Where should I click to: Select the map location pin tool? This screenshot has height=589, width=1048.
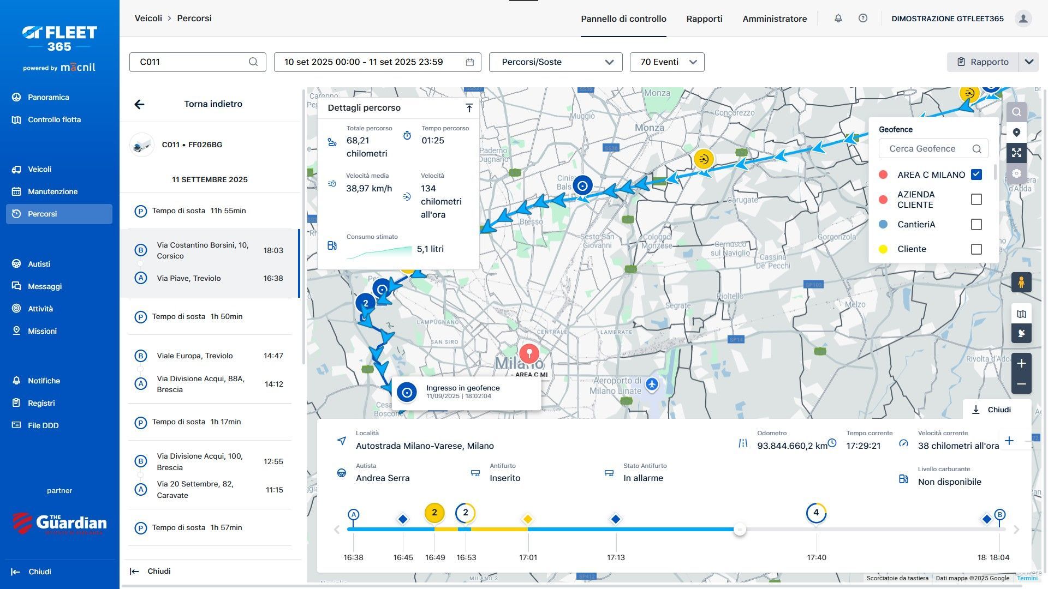[x=1016, y=133]
